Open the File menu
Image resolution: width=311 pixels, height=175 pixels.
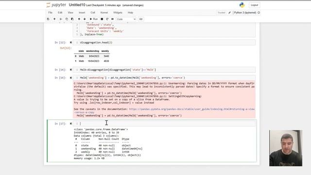tap(51, 13)
